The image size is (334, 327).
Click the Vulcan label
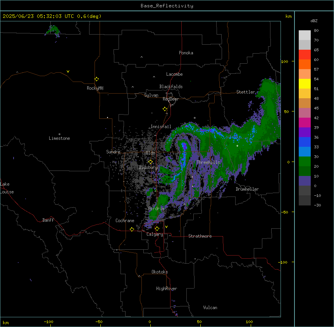click(x=210, y=308)
